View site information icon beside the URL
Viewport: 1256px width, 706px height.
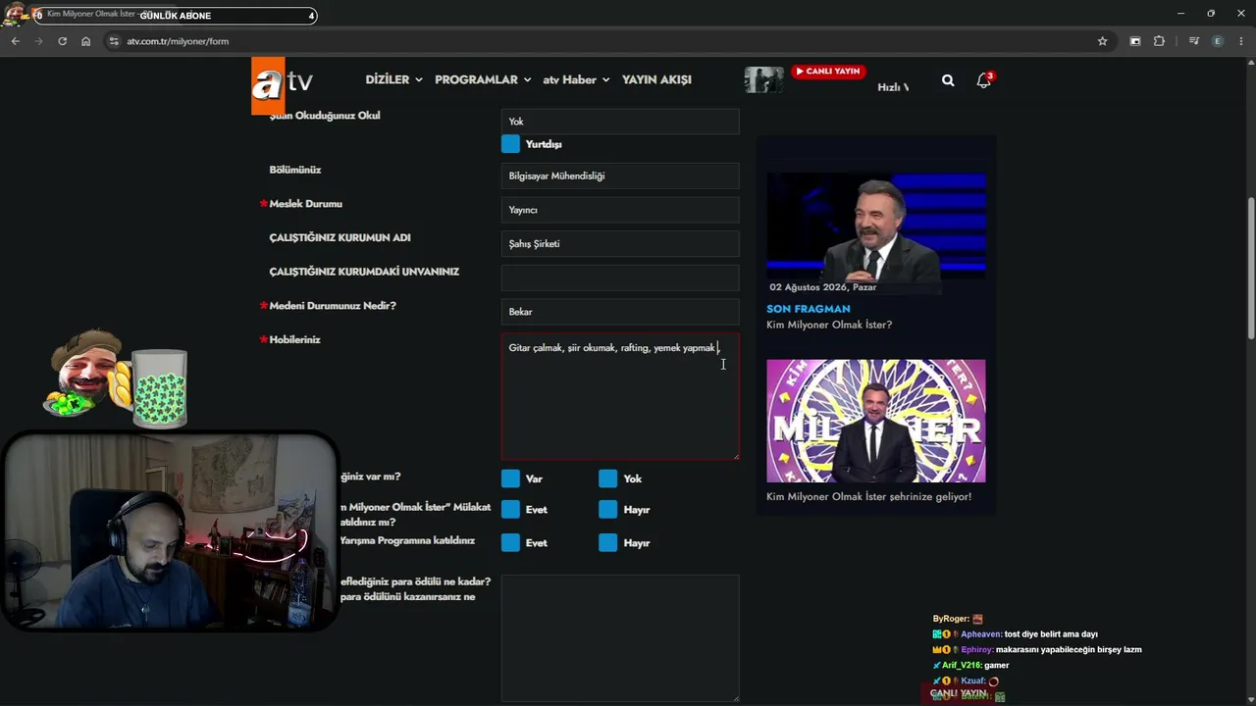(114, 41)
